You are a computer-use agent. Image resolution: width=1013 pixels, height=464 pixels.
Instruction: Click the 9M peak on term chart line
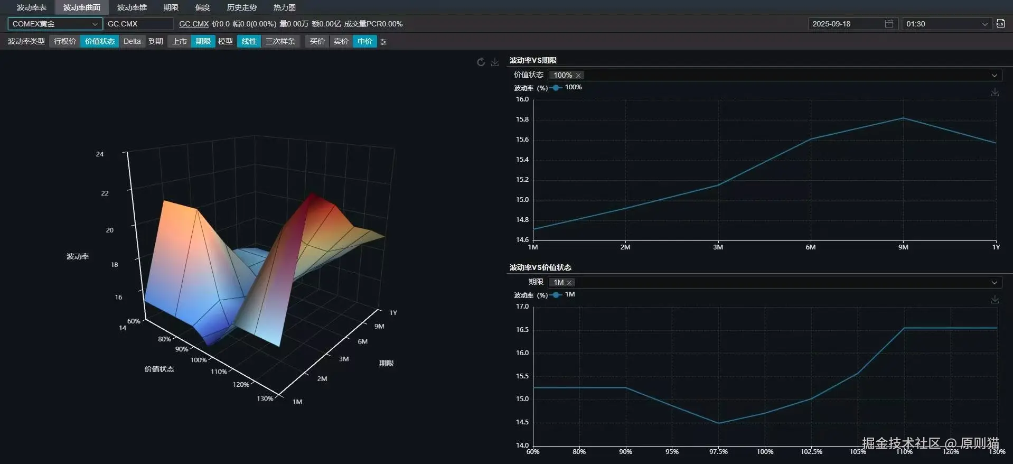point(903,118)
